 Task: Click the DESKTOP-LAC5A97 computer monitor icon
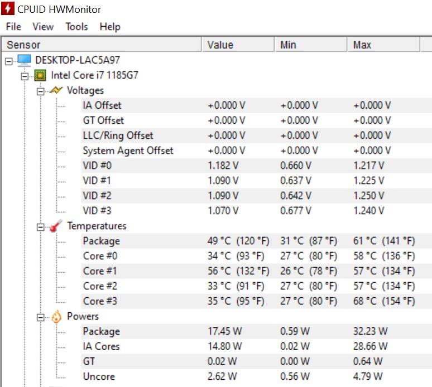24,60
